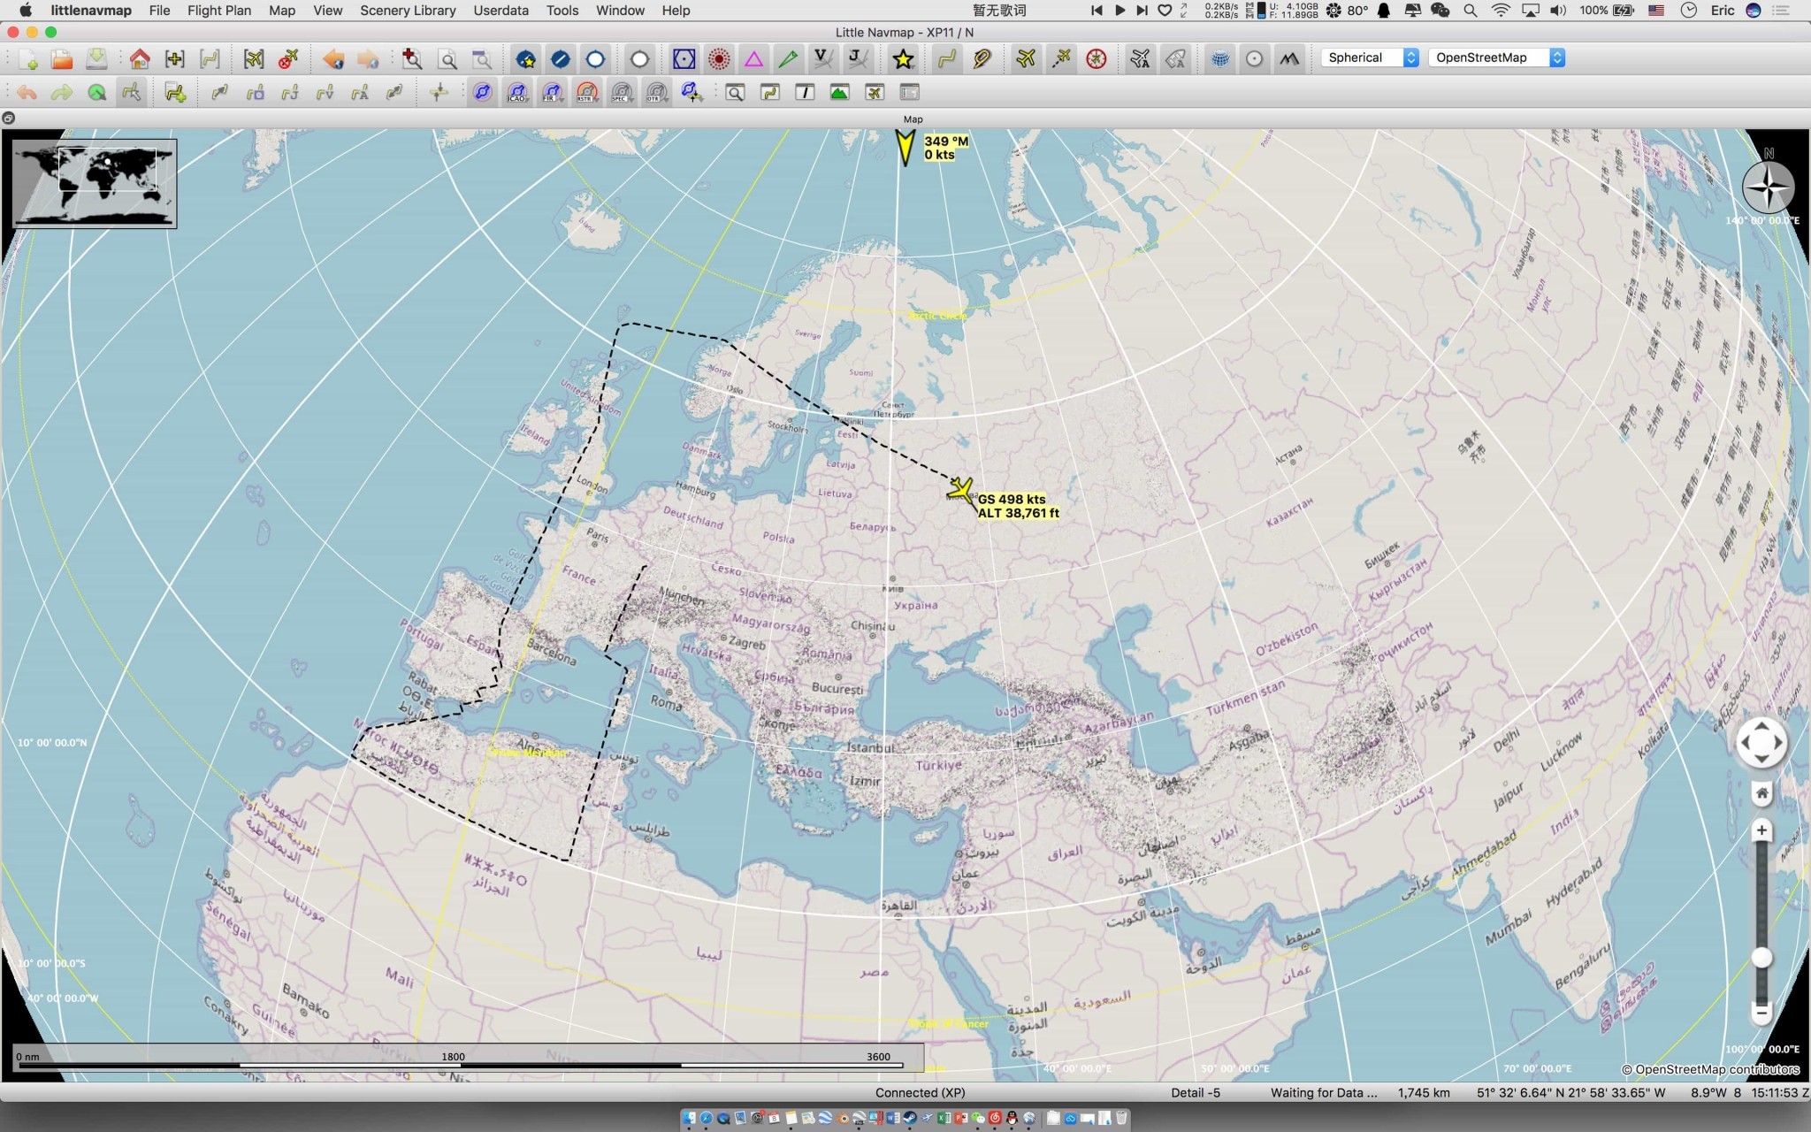Open the Scenery Library menu

tap(408, 11)
